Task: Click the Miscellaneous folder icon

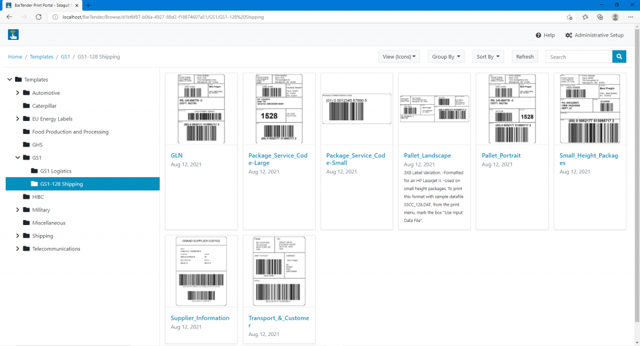Action: [26, 223]
